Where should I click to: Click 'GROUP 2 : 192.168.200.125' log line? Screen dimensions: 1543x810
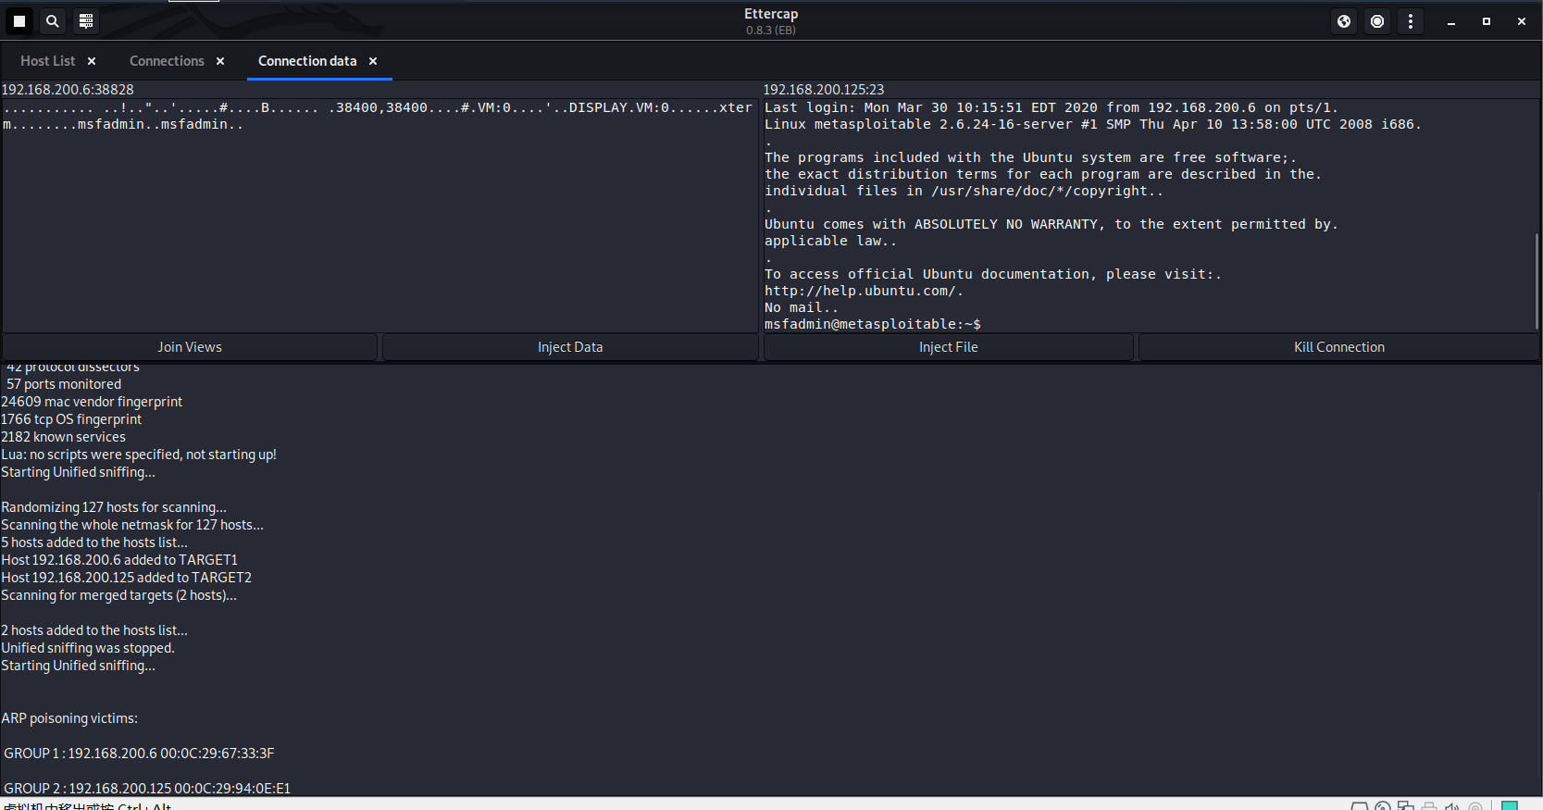click(147, 789)
